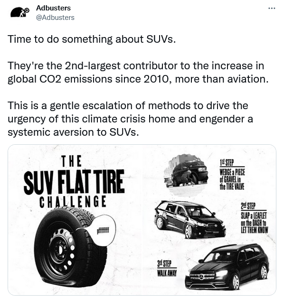Open the @Adbusters handle link
Viewport: 284px width, 299px height.
pos(55,18)
